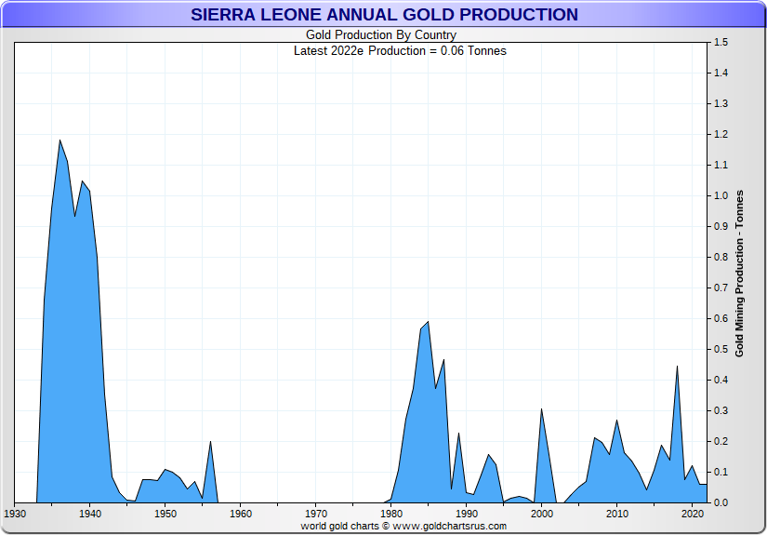Image resolution: width=767 pixels, height=535 pixels.
Task: Click the 'Latest 2022e Production' text line
Action: [400, 50]
